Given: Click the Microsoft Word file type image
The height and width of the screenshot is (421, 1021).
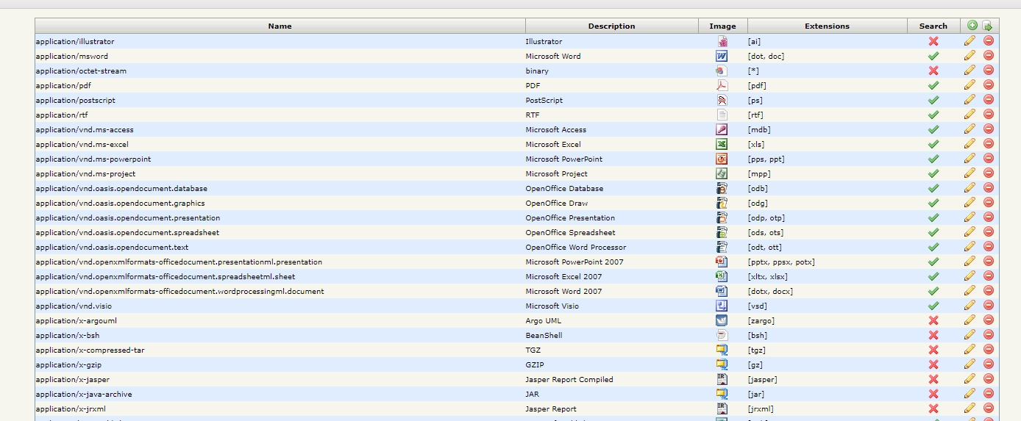Looking at the screenshot, I should 722,56.
